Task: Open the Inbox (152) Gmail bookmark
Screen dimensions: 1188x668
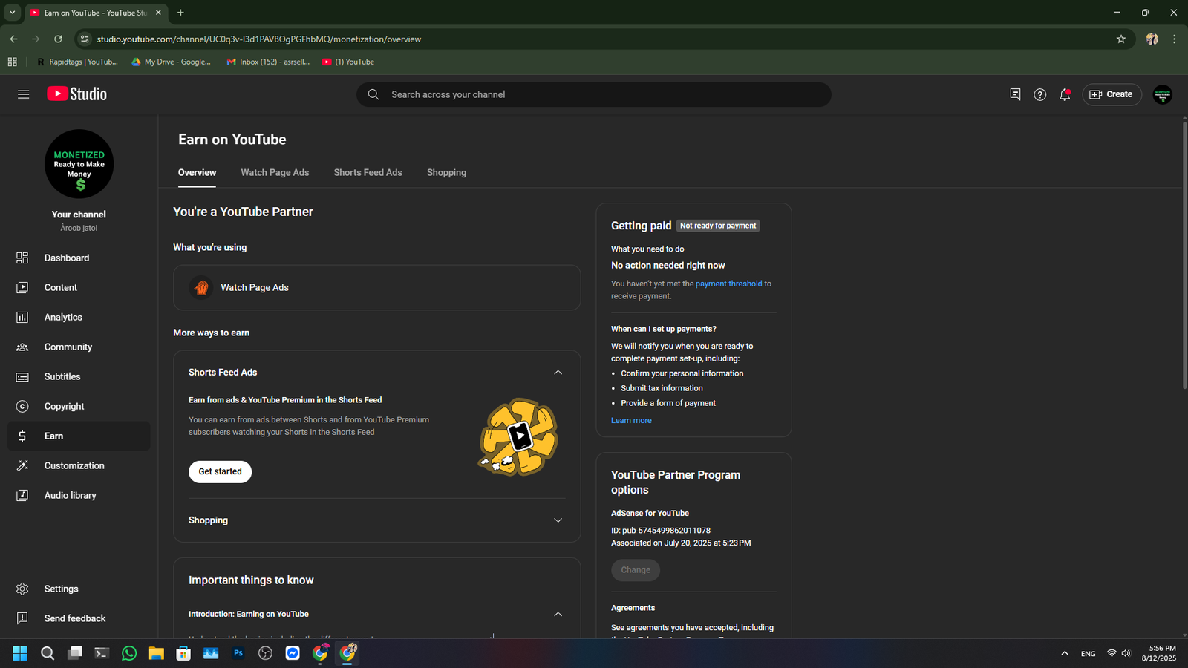Action: [268, 62]
